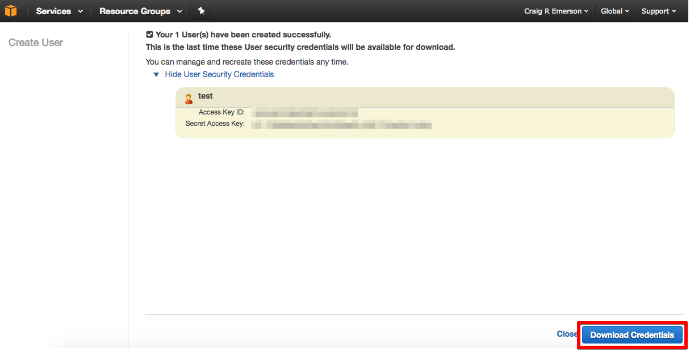Click the Close link

567,334
